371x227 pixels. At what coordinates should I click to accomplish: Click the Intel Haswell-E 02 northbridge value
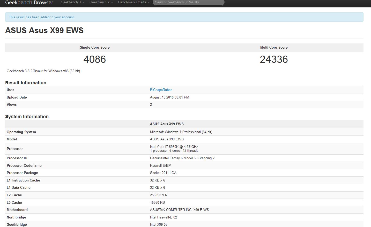point(164,217)
